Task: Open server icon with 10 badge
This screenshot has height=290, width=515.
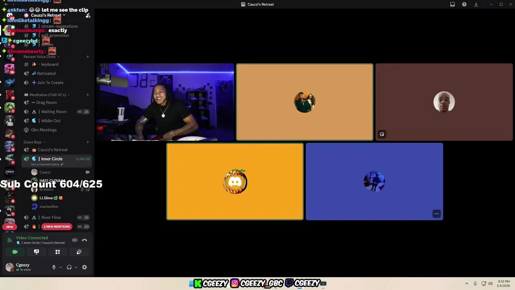Action: [10, 69]
